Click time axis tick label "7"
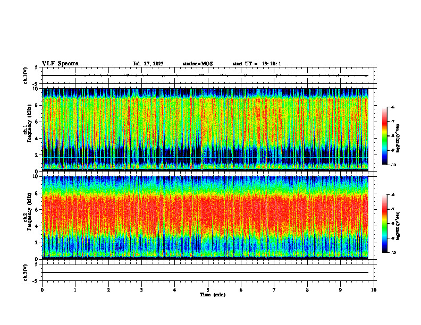The image size is (421, 325). [x=274, y=290]
